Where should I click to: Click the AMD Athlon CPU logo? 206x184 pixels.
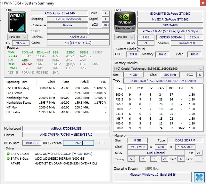coord(17,22)
